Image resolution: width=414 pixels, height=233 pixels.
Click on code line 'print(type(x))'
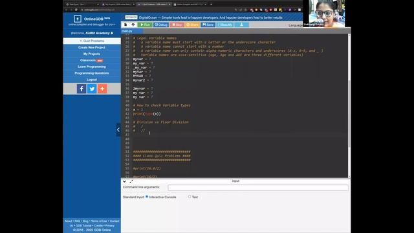pyautogui.click(x=147, y=114)
